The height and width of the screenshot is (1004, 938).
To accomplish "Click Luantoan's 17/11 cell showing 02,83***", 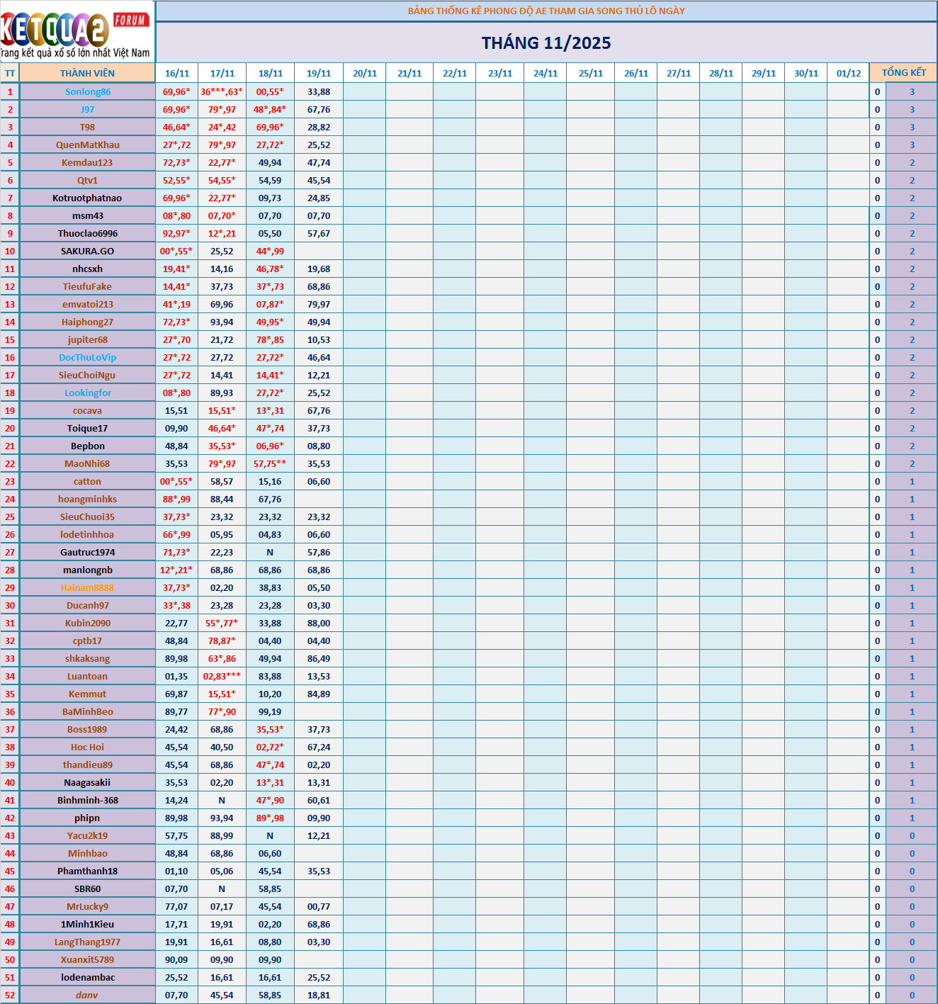I will point(222,676).
